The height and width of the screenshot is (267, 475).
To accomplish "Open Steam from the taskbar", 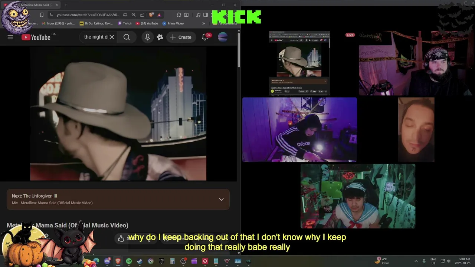I will tap(140, 261).
